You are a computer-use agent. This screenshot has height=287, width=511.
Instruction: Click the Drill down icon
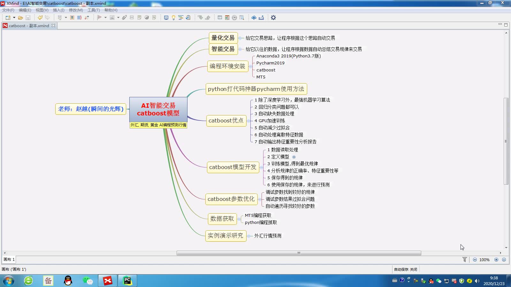click(x=200, y=18)
